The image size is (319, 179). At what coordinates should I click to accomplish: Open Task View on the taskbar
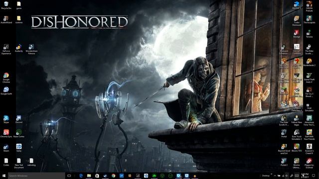69,176
